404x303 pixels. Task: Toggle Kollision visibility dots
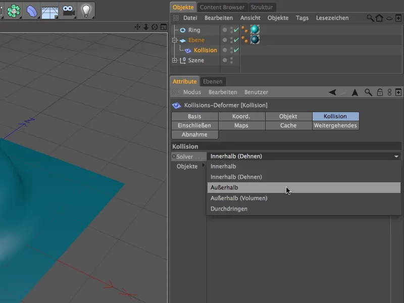click(x=231, y=50)
